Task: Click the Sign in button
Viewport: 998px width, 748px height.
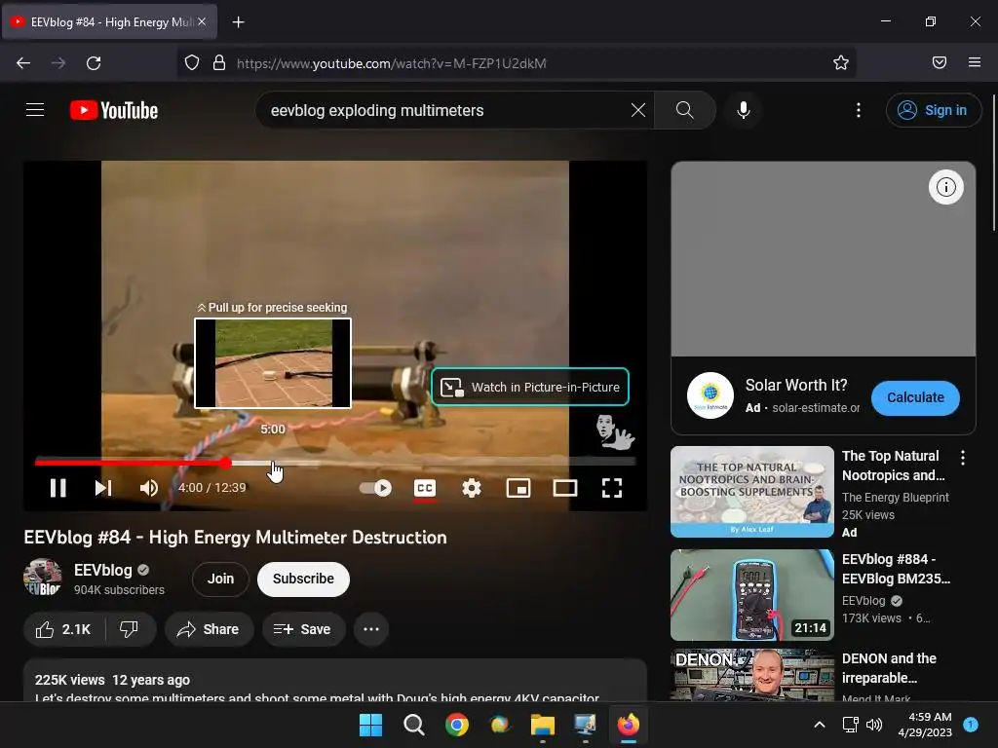Action: coord(933,110)
